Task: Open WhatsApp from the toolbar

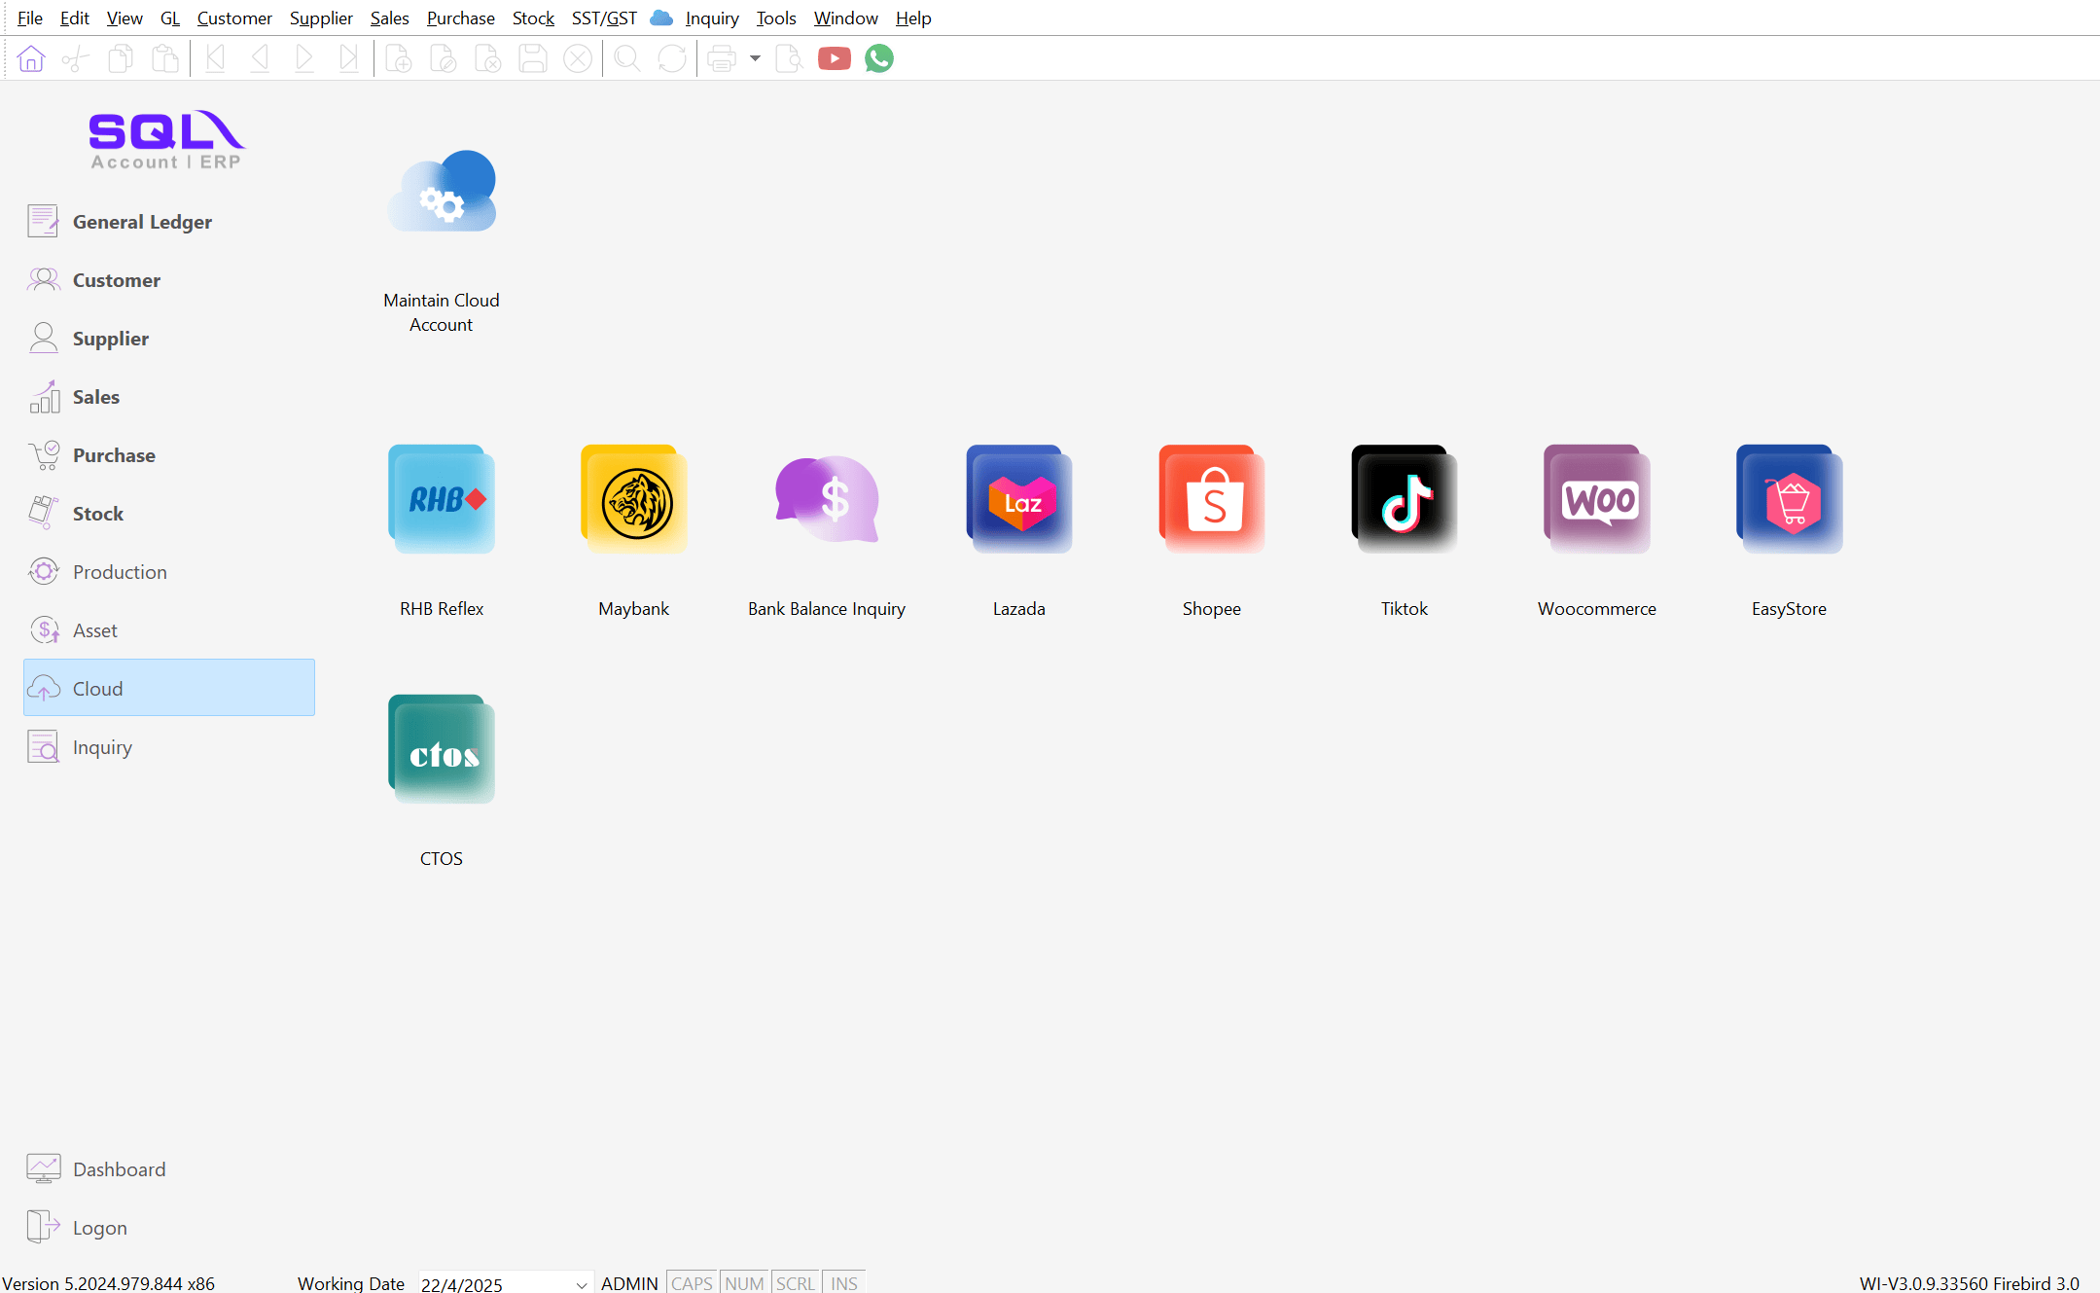Action: pos(879,59)
